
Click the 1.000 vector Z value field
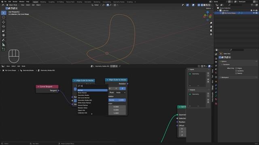[x=117, y=113]
